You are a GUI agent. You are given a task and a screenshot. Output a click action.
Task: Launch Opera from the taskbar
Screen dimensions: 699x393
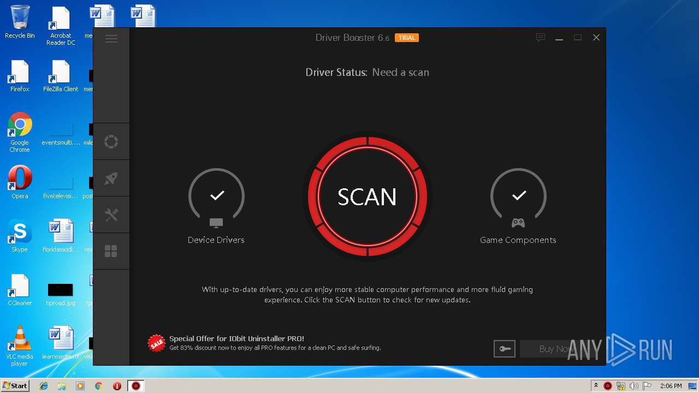pyautogui.click(x=117, y=386)
